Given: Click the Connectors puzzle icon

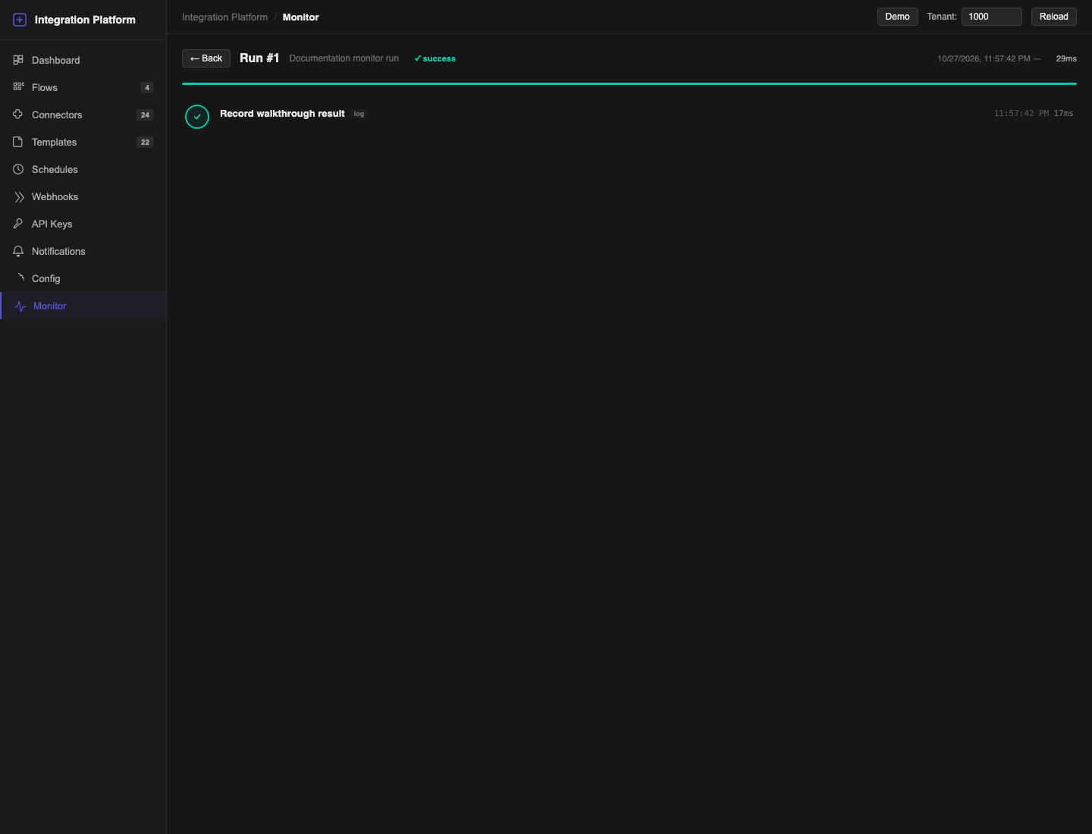Looking at the screenshot, I should 18,114.
